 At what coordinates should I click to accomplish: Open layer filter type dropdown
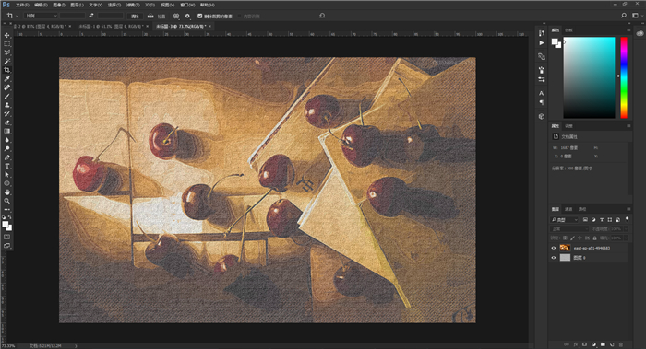pos(565,220)
